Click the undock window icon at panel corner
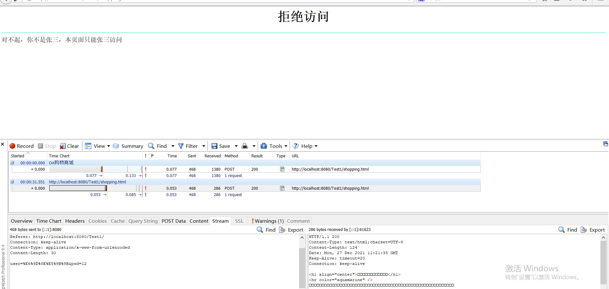The width and height of the screenshot is (609, 289). coord(605,144)
